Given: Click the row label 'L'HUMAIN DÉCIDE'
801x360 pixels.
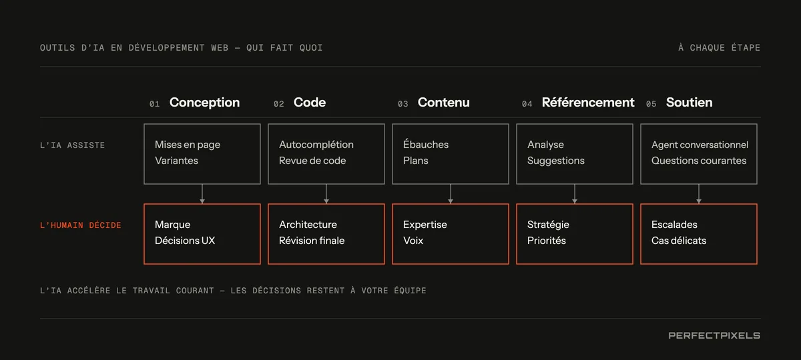Looking at the screenshot, I should click(81, 225).
